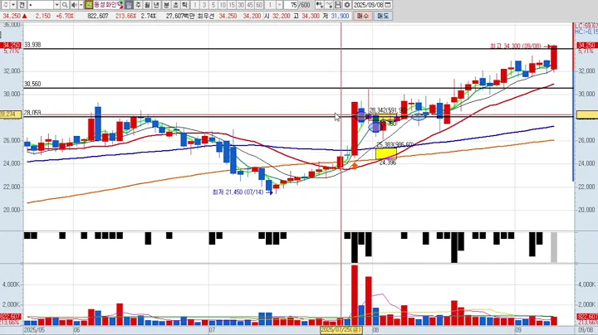Screen dimensions: 598x335
Task: Click the date field 2025/09/08
Action: (x=368, y=5)
